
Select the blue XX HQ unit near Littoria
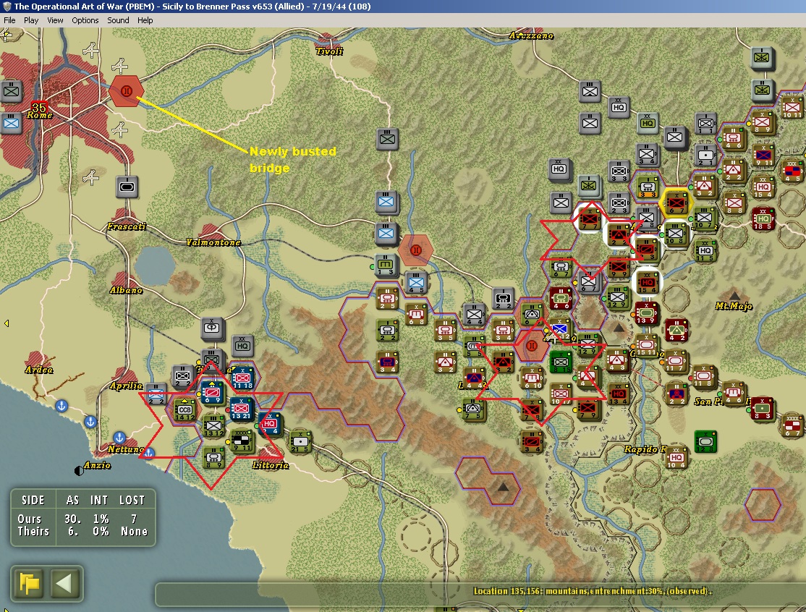pyautogui.click(x=269, y=424)
